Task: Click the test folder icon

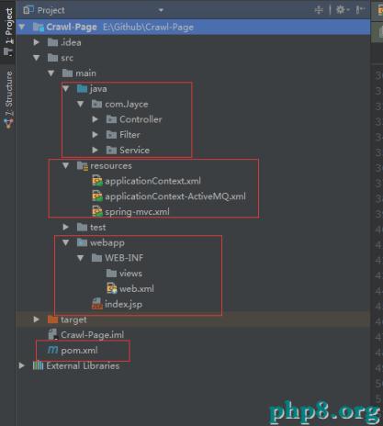Action: coord(82,227)
